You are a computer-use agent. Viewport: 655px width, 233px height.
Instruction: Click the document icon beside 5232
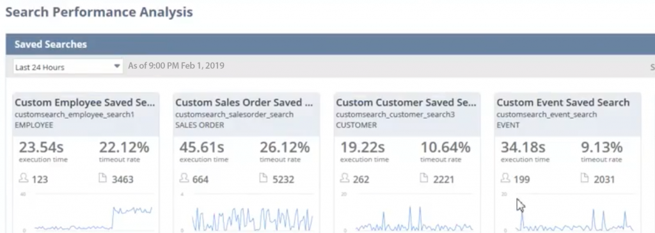click(x=263, y=178)
